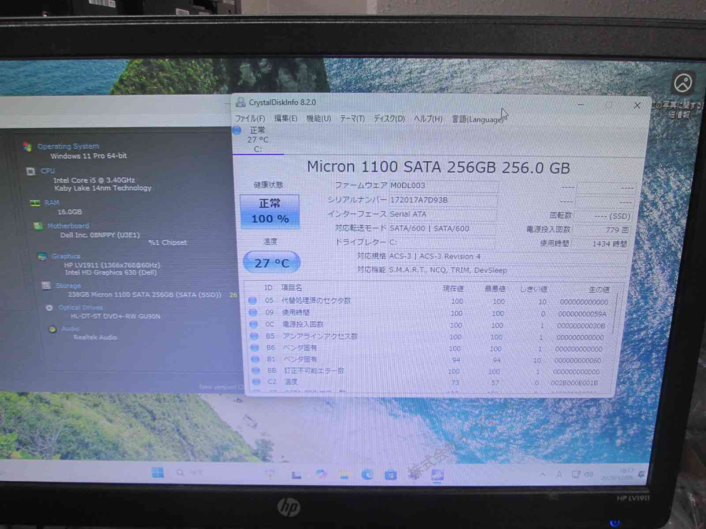Click the serial number field

(x=443, y=200)
